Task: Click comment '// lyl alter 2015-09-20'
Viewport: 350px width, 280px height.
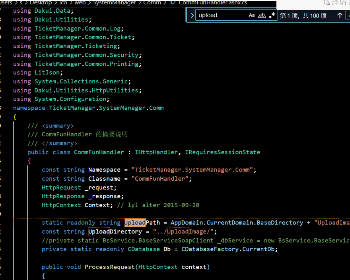Action: point(158,205)
